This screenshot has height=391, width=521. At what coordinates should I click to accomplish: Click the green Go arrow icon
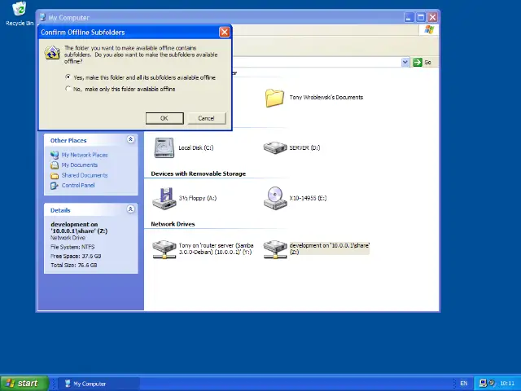click(418, 62)
